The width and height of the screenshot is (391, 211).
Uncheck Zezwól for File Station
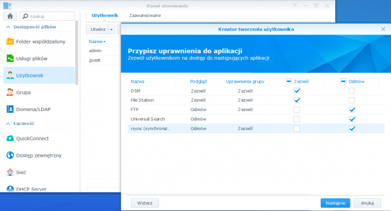[x=297, y=100]
